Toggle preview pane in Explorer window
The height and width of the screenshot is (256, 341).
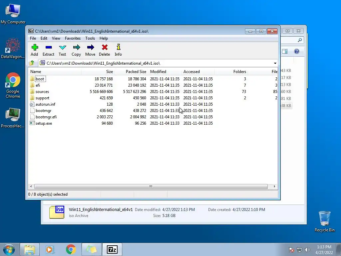click(285, 51)
